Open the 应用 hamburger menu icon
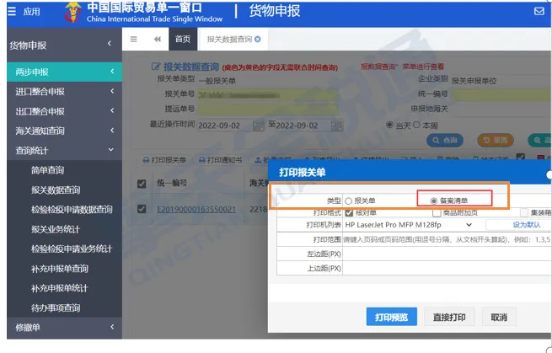 pos(12,11)
